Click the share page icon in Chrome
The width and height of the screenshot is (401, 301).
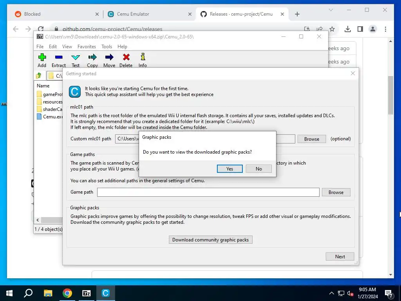(x=320, y=29)
